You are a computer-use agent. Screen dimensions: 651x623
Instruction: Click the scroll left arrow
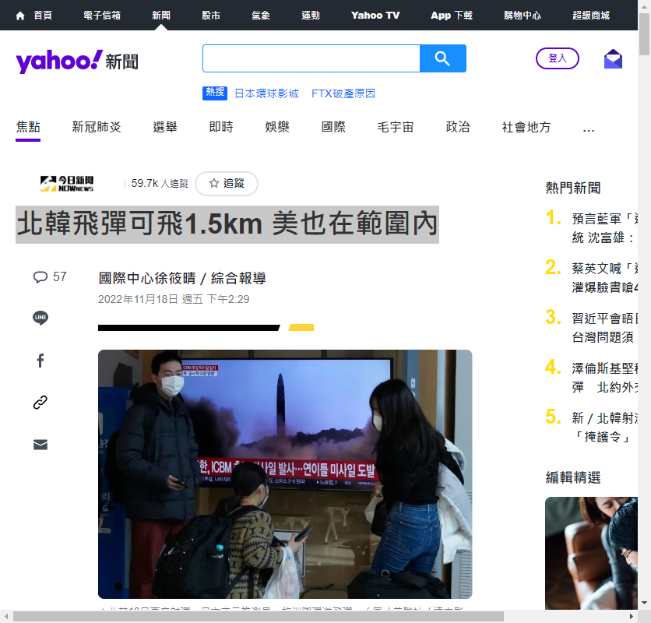[x=6, y=616]
